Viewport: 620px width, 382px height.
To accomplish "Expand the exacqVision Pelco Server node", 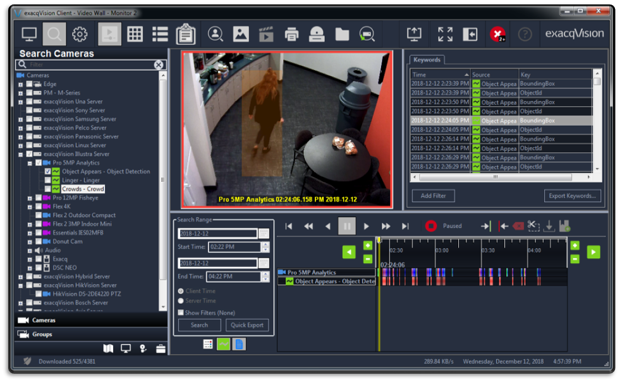I will [x=21, y=128].
